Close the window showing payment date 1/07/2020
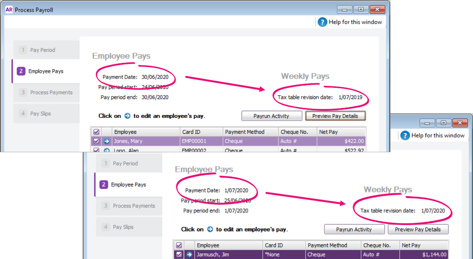The width and height of the screenshot is (473, 259). (460, 123)
